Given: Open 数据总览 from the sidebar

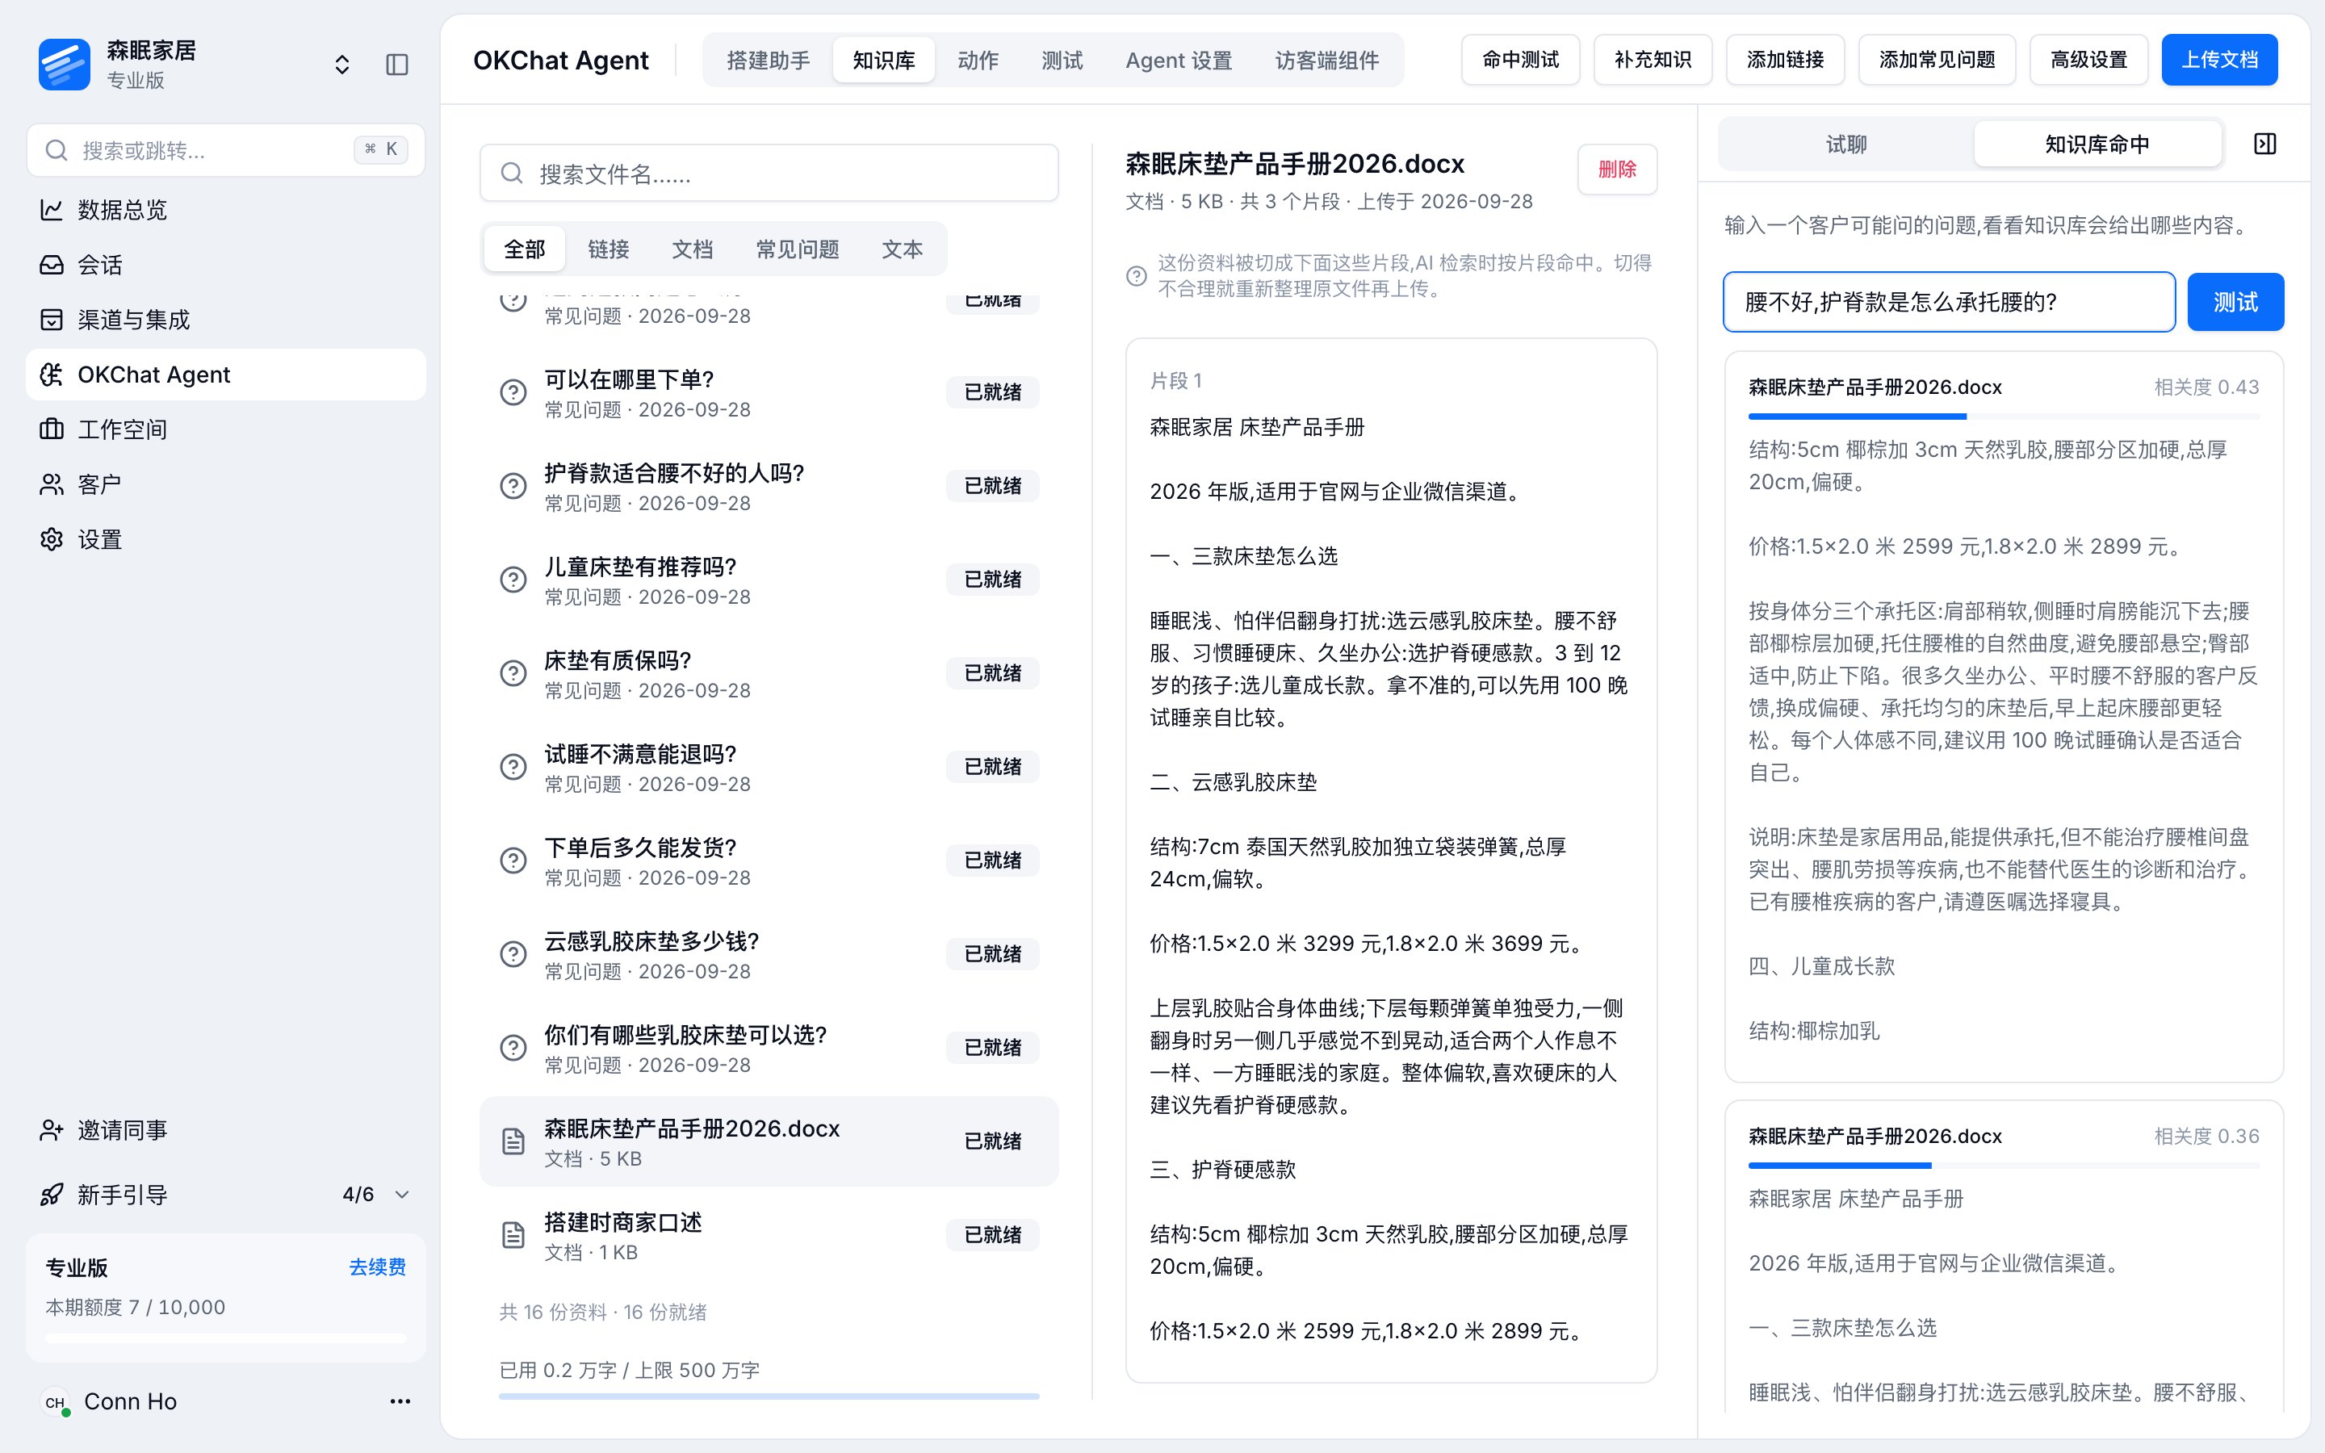Looking at the screenshot, I should coord(226,210).
